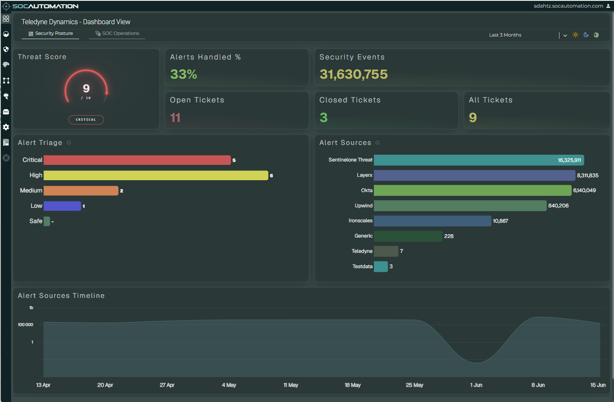The image size is (614, 402).
Task: Switch to dark theme moon icon
Action: (586, 35)
